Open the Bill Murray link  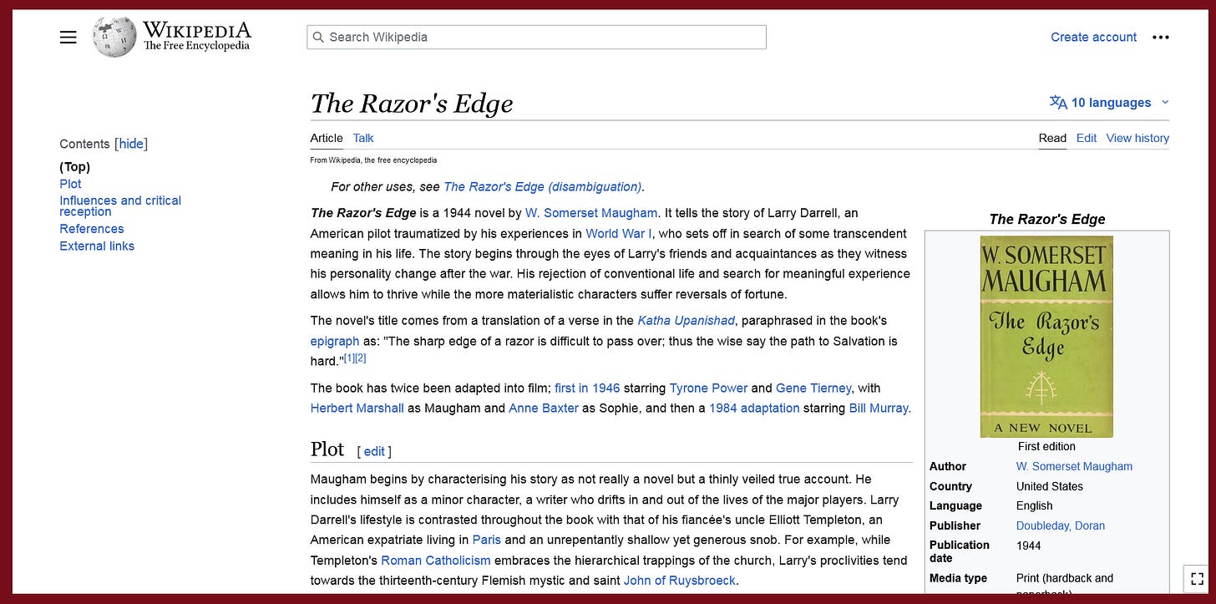point(879,408)
